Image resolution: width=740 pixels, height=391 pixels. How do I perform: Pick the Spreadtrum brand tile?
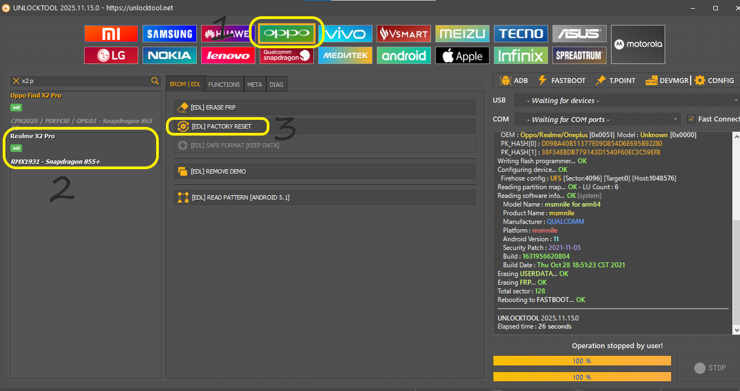[x=580, y=55]
